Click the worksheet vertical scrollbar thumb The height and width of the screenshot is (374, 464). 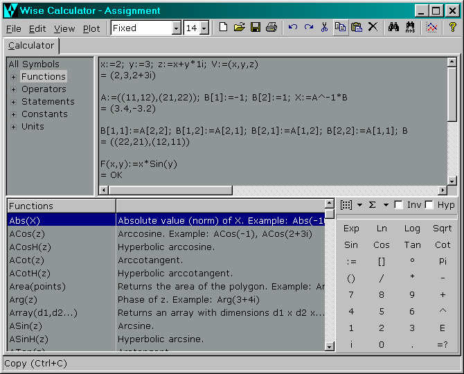452,94
